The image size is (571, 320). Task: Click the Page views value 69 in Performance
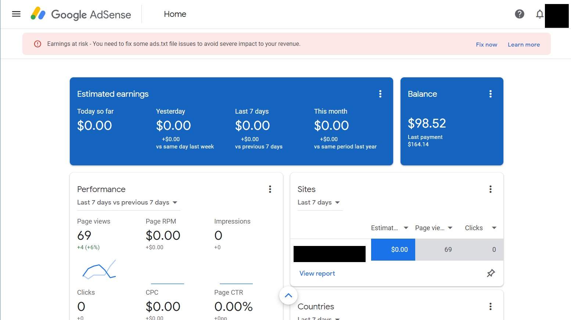click(x=84, y=235)
